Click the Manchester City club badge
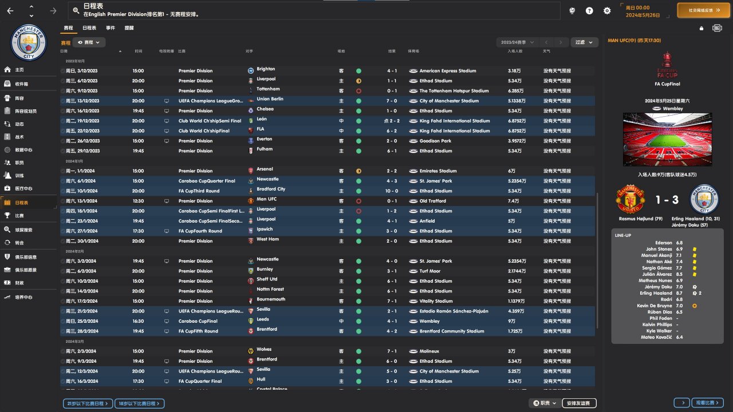This screenshot has height=412, width=733. pos(28,43)
